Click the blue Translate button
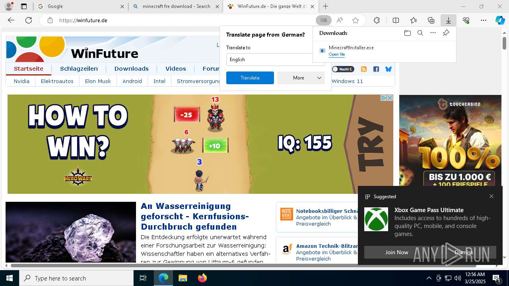 point(250,78)
